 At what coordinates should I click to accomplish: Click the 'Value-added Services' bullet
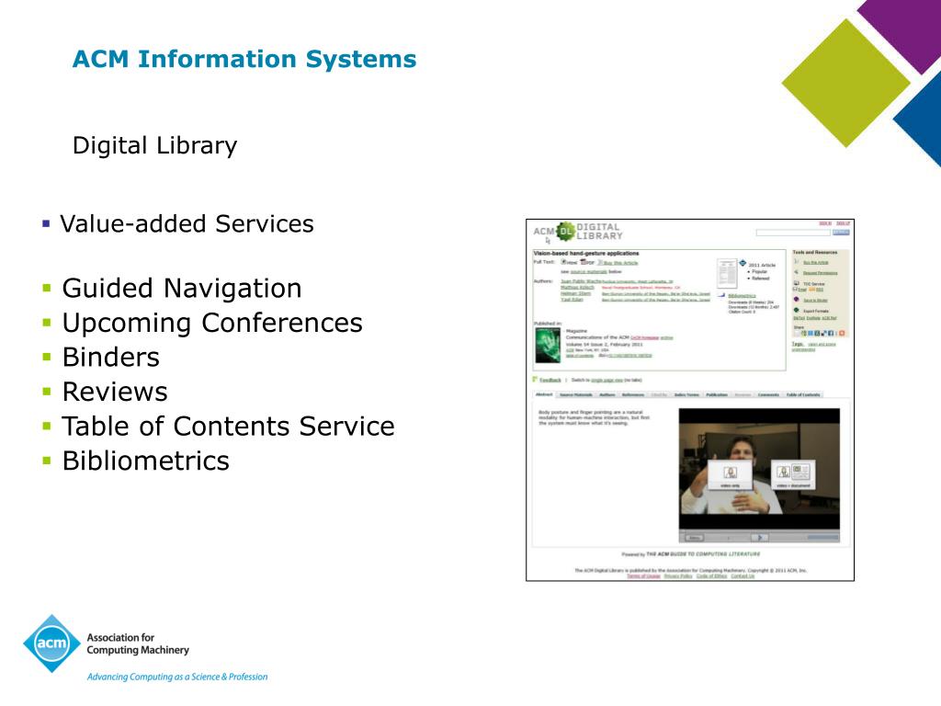187,224
